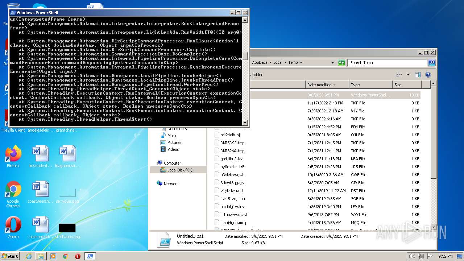Viewport: 464px width, 261px height.
Task: Select the beyondext Word document icon
Action: point(40,157)
